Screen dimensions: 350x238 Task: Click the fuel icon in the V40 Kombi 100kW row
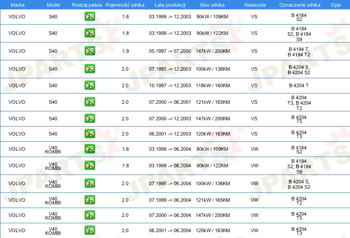tap(90, 183)
